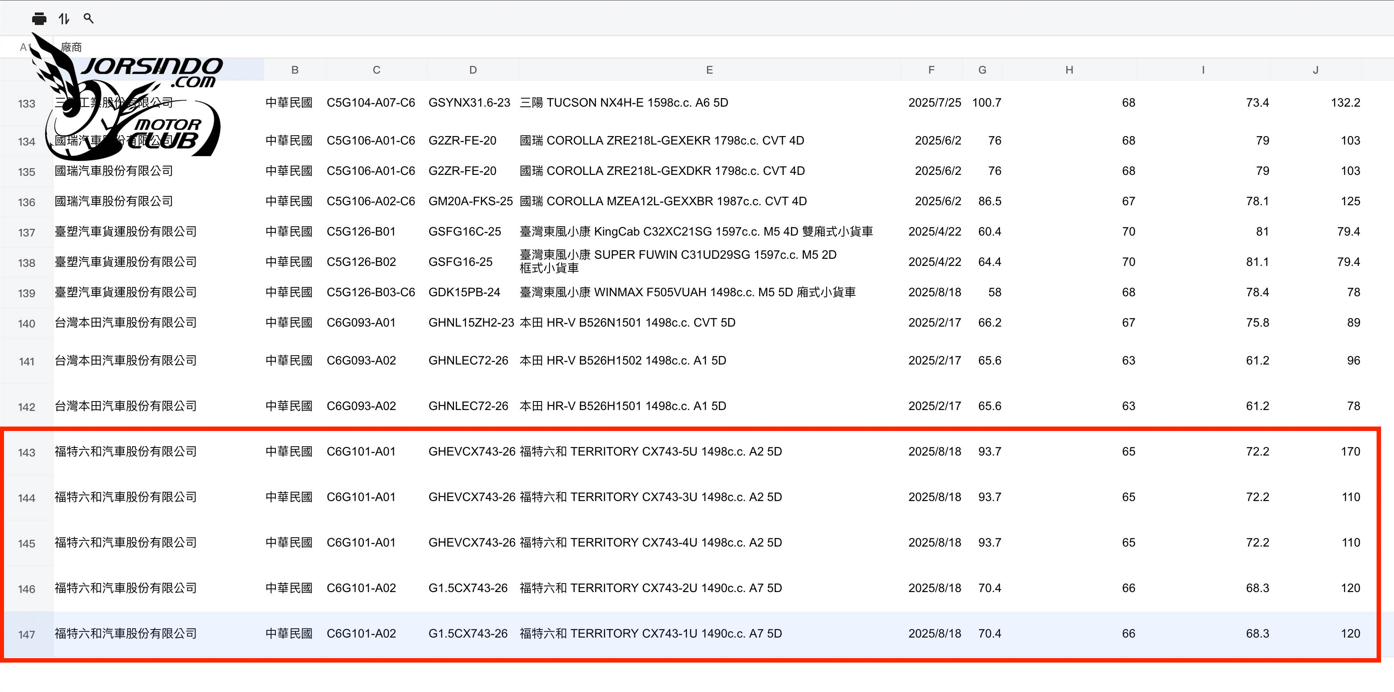
Task: Select column I header
Action: pos(1203,70)
